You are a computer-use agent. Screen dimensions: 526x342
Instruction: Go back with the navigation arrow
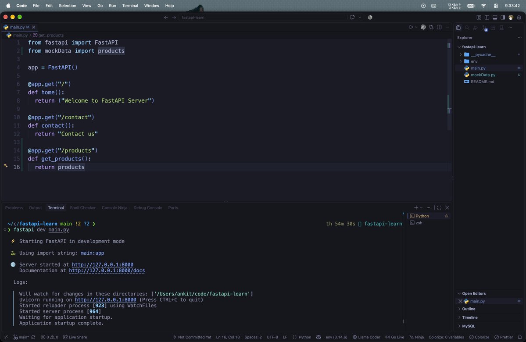[x=166, y=18]
